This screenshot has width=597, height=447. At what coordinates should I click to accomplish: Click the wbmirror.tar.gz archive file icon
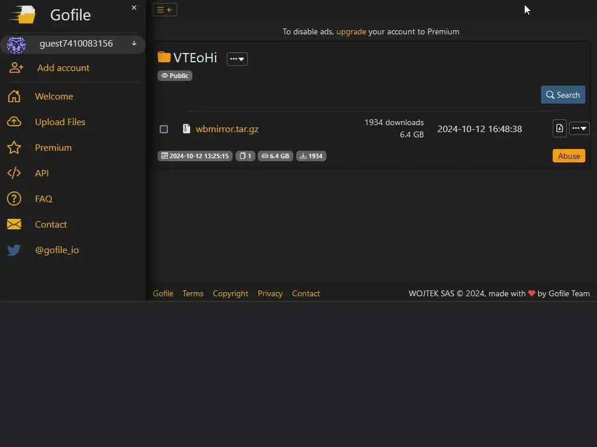186,129
